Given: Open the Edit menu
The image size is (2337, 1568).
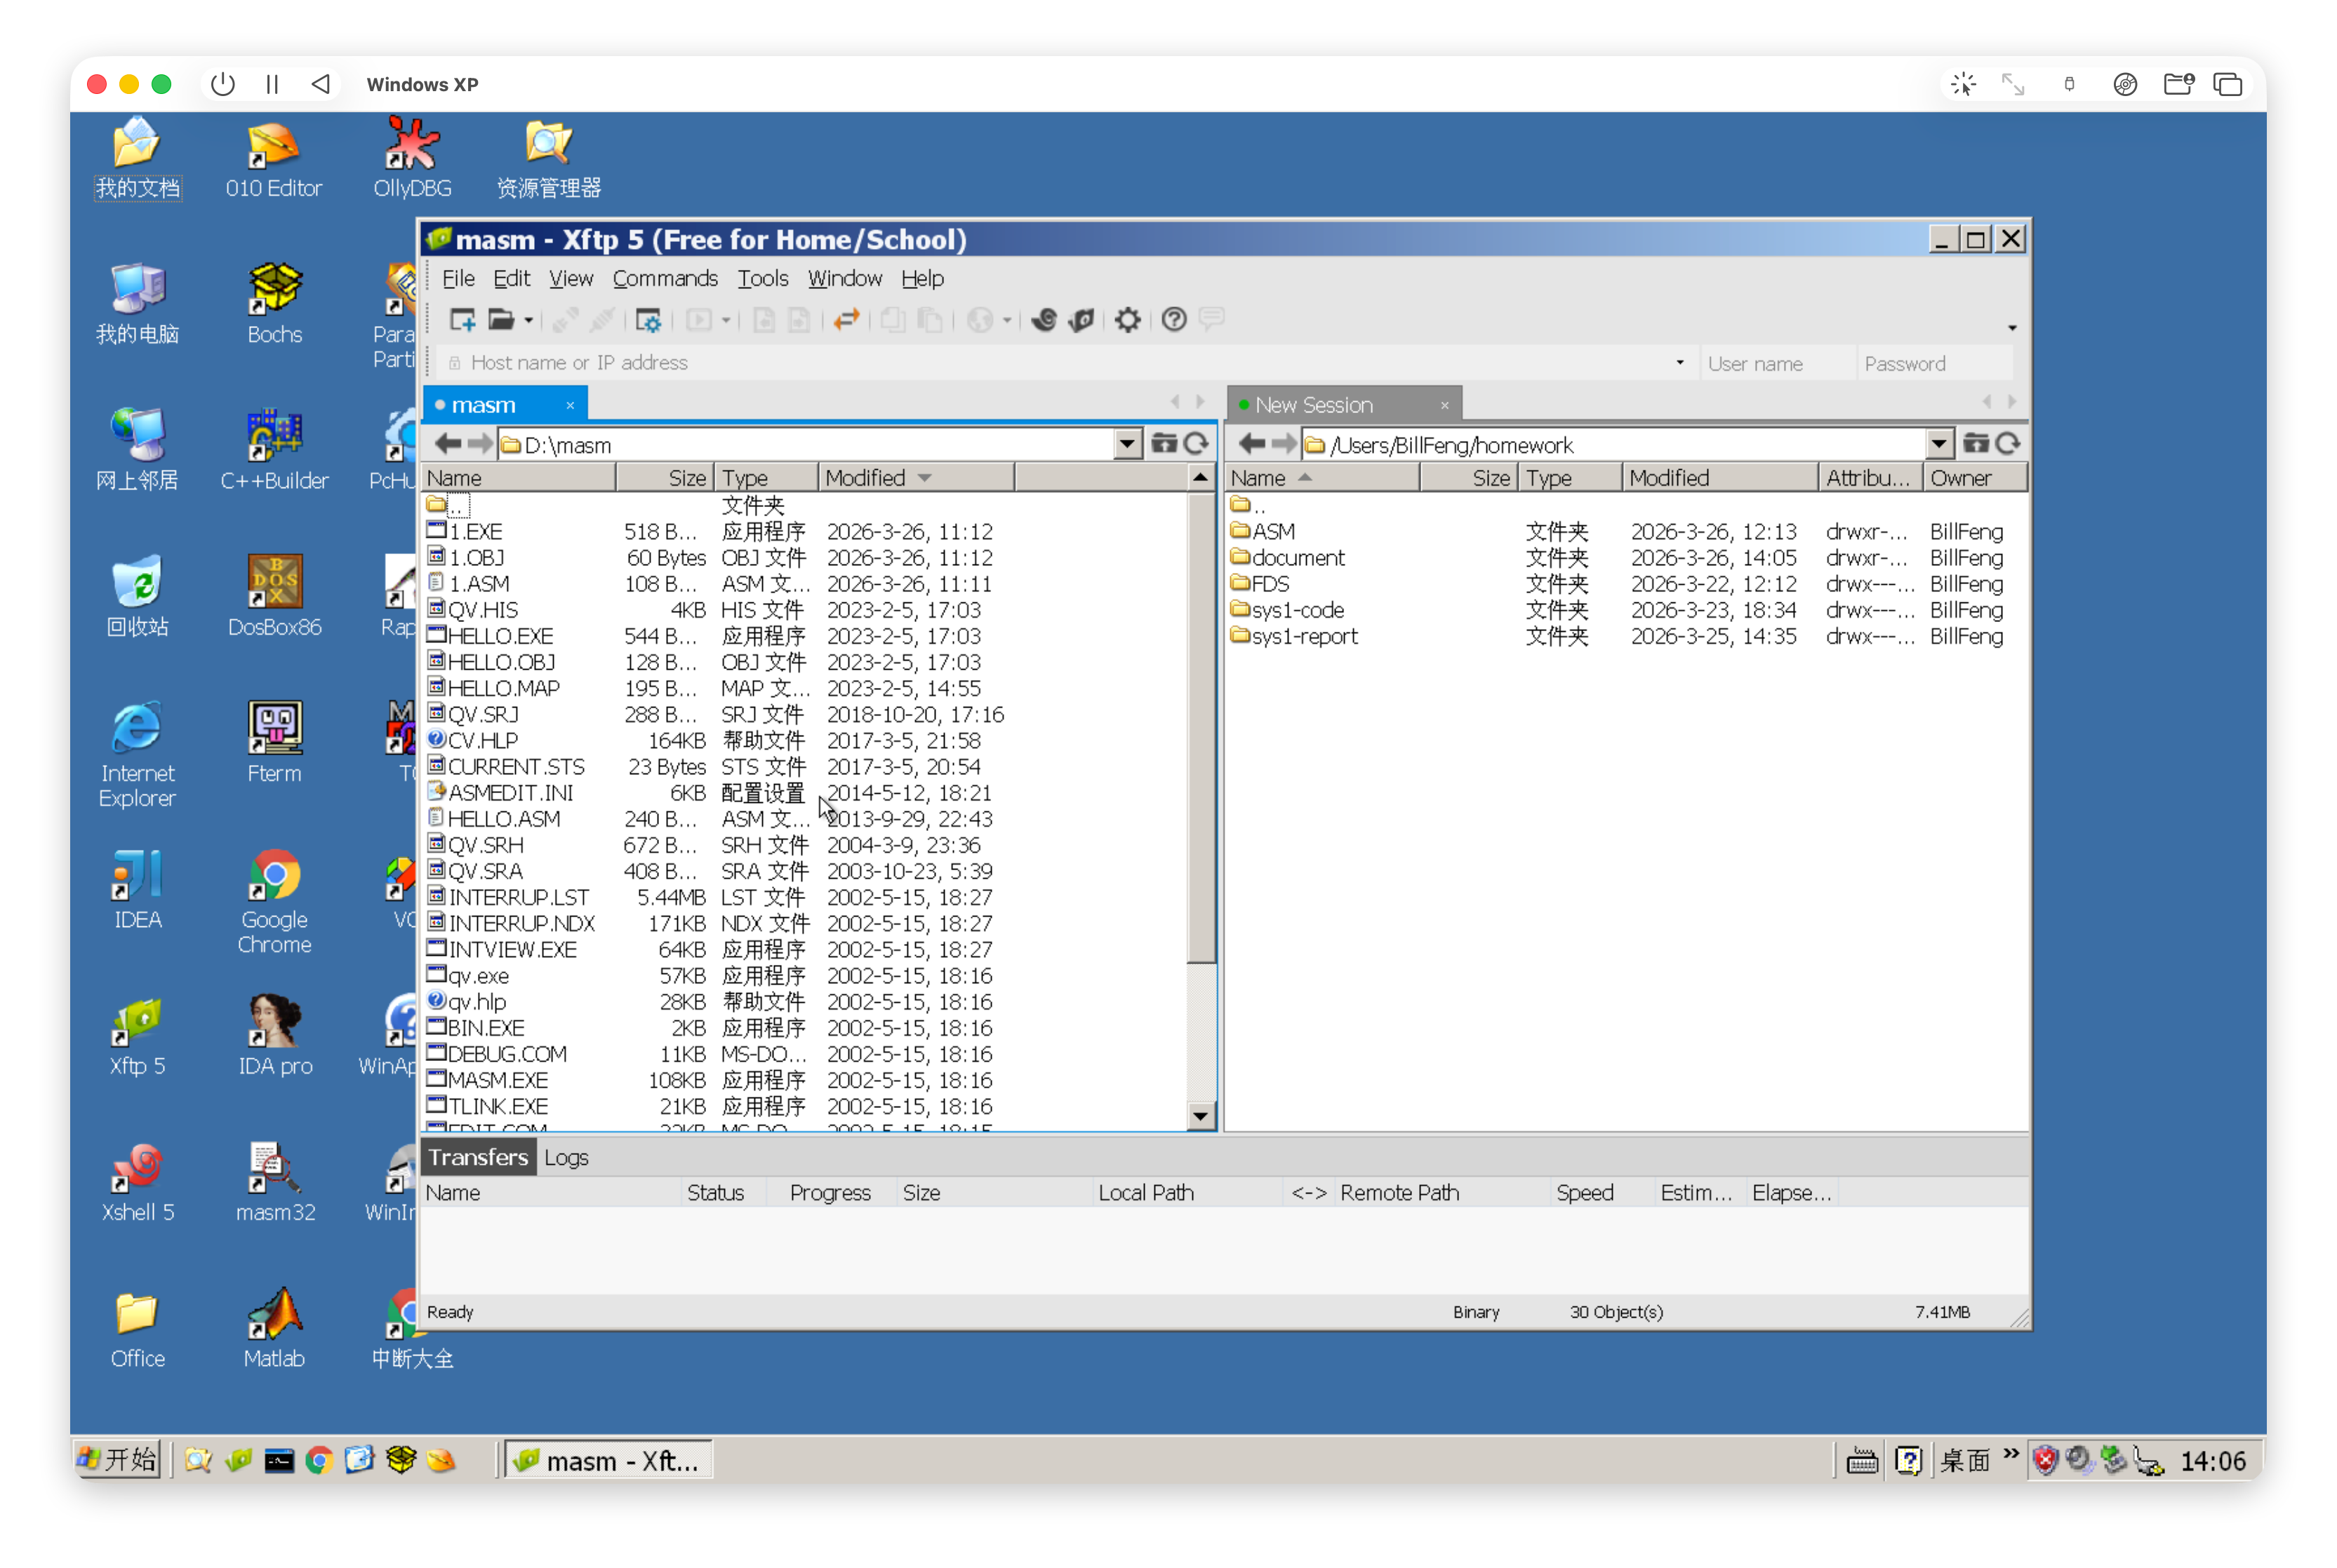Looking at the screenshot, I should click(512, 278).
